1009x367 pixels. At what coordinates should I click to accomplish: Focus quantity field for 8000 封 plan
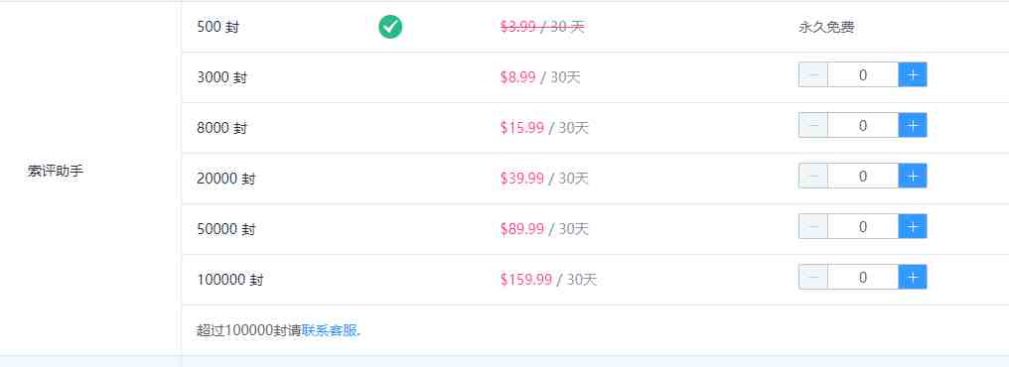[x=863, y=125]
